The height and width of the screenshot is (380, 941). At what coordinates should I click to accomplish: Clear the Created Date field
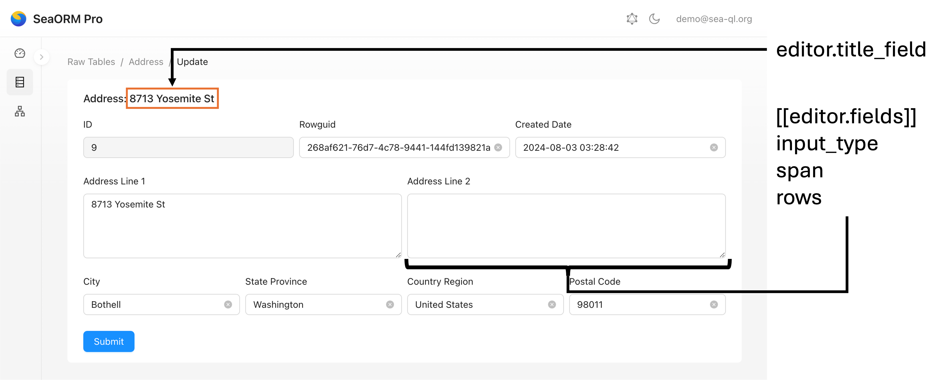(714, 148)
